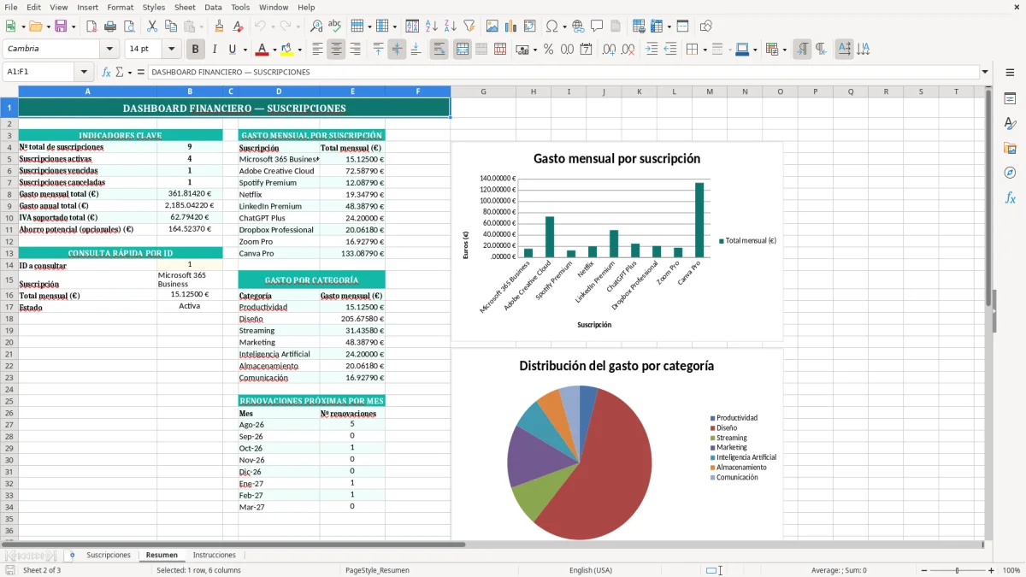This screenshot has height=577, width=1026.
Task: Open the Name Box dropdown arrow
Action: 84,72
